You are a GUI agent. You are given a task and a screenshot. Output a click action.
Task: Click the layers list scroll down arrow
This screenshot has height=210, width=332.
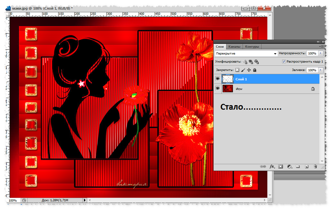pos(322,161)
